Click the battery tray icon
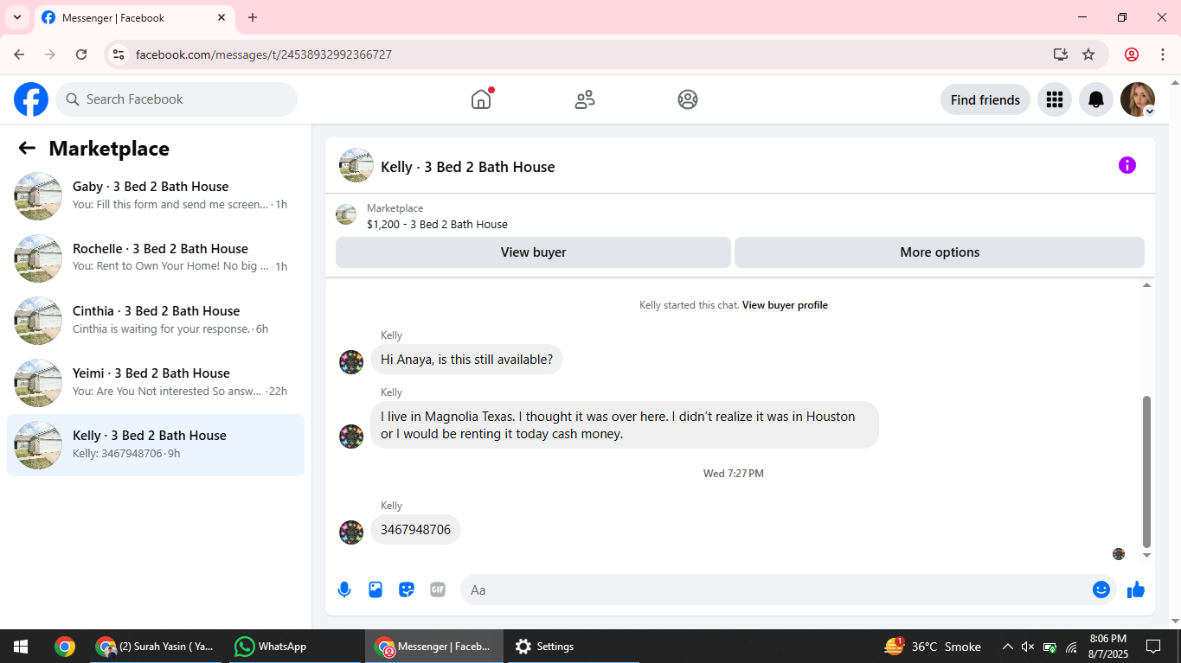Screen dimensions: 1181x663 click(1049, 647)
